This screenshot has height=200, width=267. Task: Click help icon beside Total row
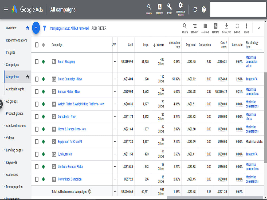click(x=90, y=191)
